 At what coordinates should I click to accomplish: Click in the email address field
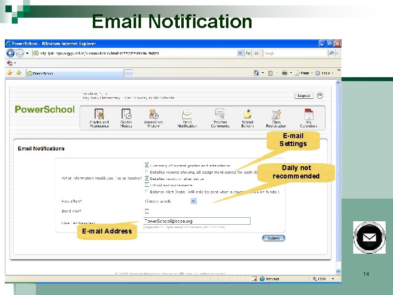pyautogui.click(x=197, y=221)
